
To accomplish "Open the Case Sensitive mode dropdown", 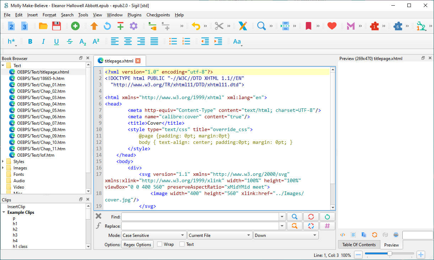I will [x=154, y=235].
